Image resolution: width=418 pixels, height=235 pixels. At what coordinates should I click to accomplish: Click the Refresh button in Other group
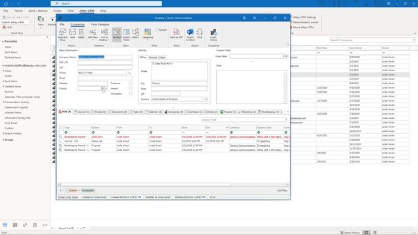click(161, 30)
